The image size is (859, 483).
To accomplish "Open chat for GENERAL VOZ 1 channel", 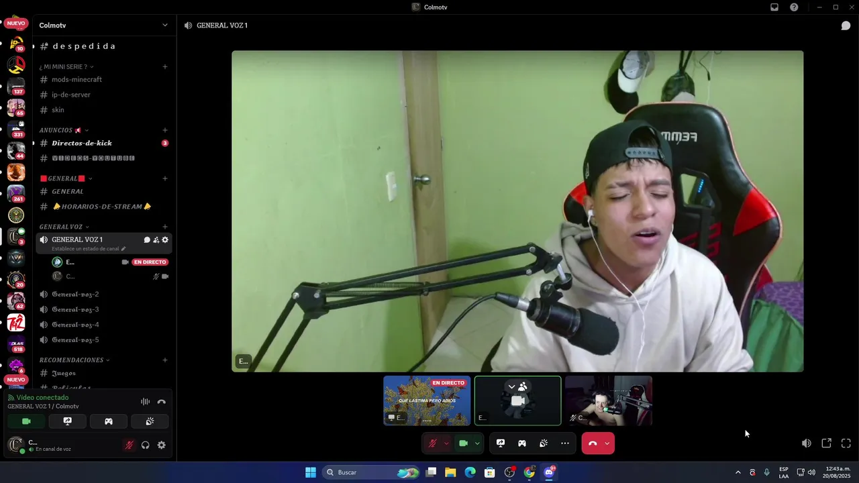I will pos(147,239).
